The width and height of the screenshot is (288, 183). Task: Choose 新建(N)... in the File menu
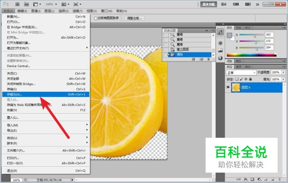pyautogui.click(x=46, y=17)
